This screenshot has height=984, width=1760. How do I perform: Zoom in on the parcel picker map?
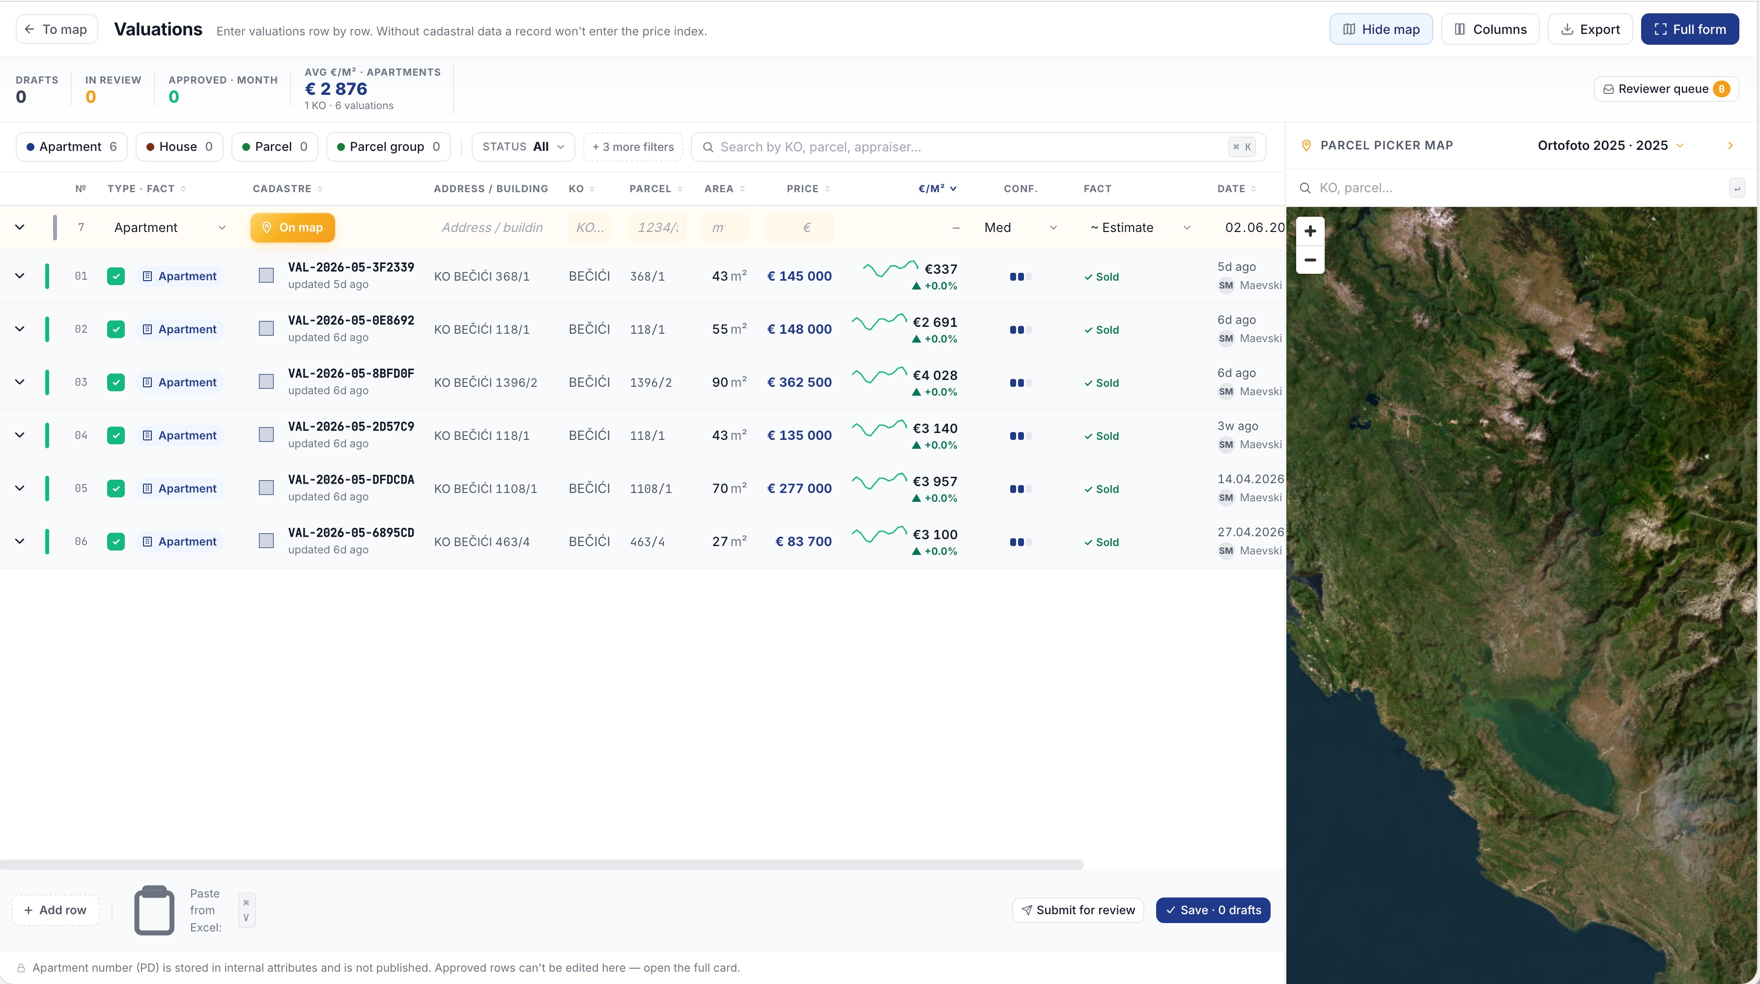tap(1310, 231)
